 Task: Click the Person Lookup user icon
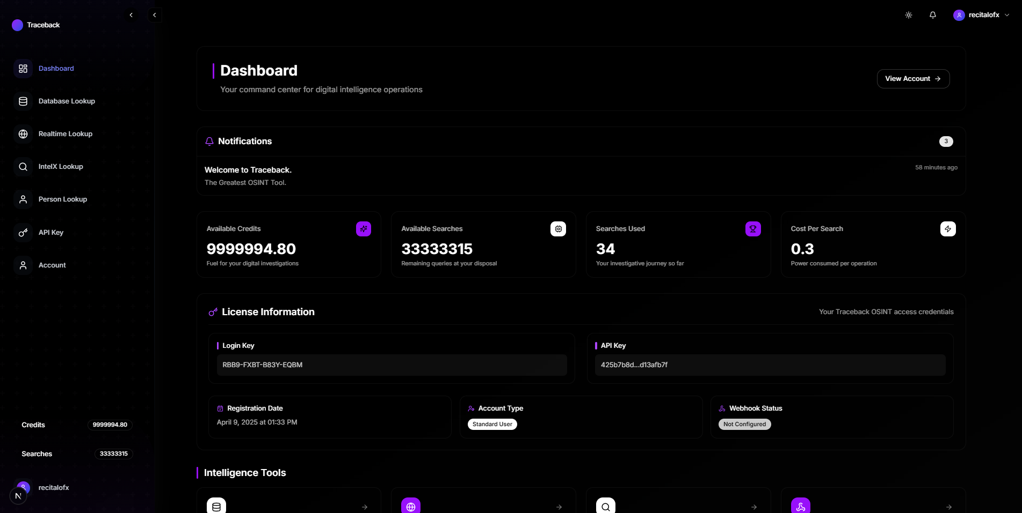tap(23, 199)
